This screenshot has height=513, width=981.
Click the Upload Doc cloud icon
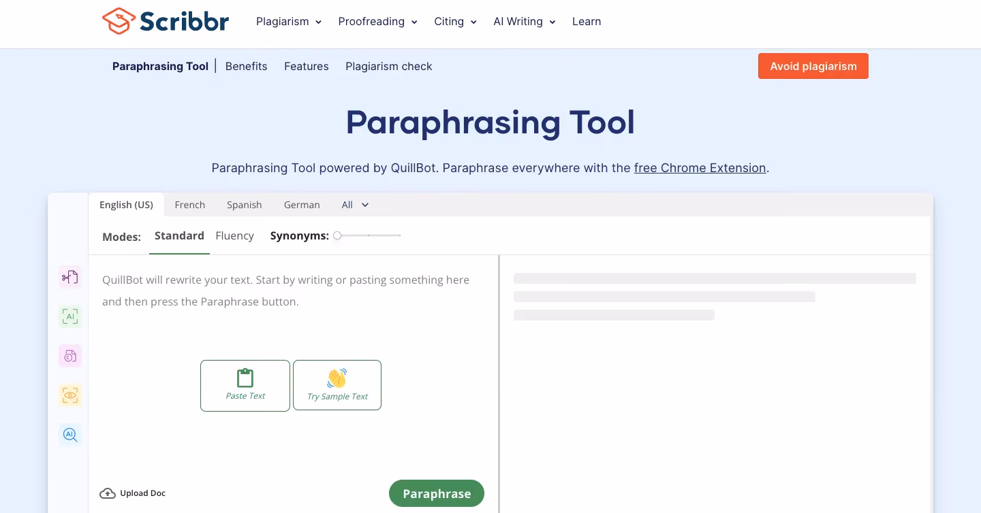tap(108, 493)
